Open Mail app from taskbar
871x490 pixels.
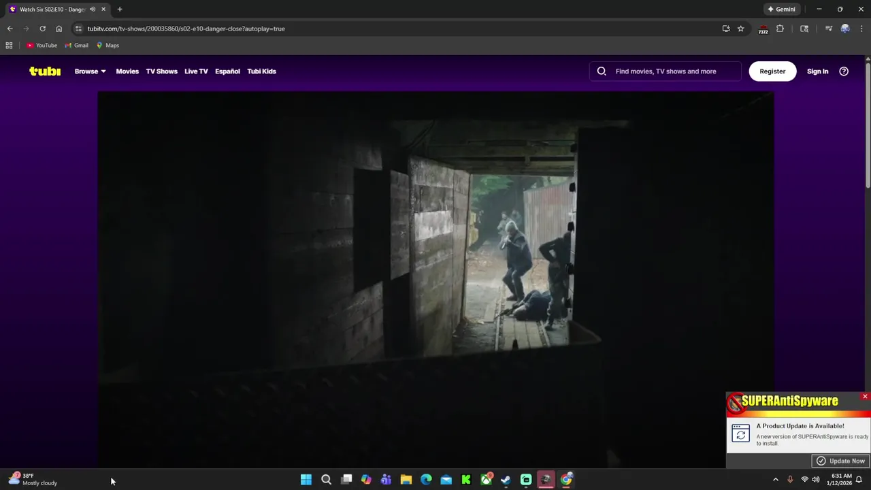pyautogui.click(x=446, y=480)
